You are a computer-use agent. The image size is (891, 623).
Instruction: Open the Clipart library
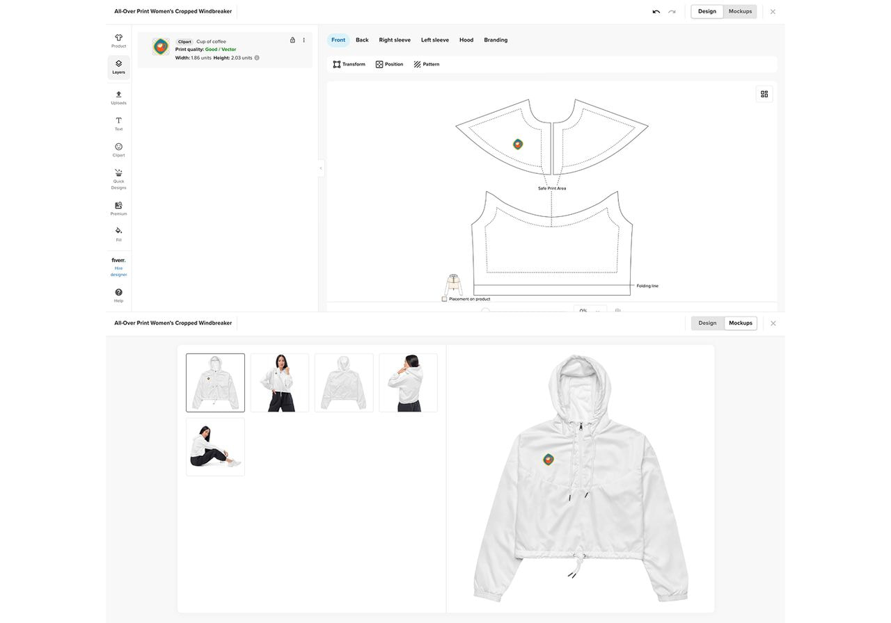118,149
